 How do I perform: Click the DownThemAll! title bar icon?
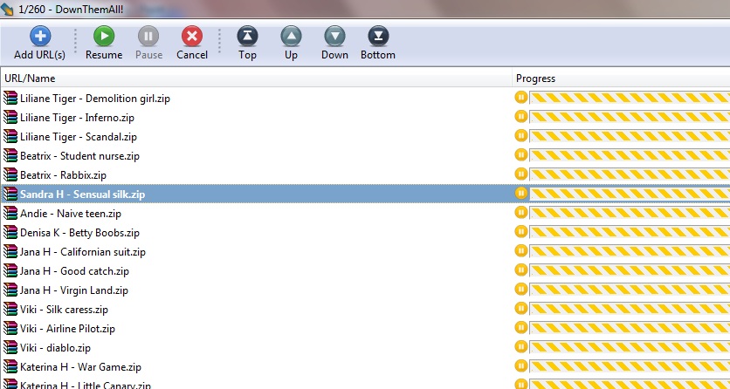pyautogui.click(x=9, y=9)
